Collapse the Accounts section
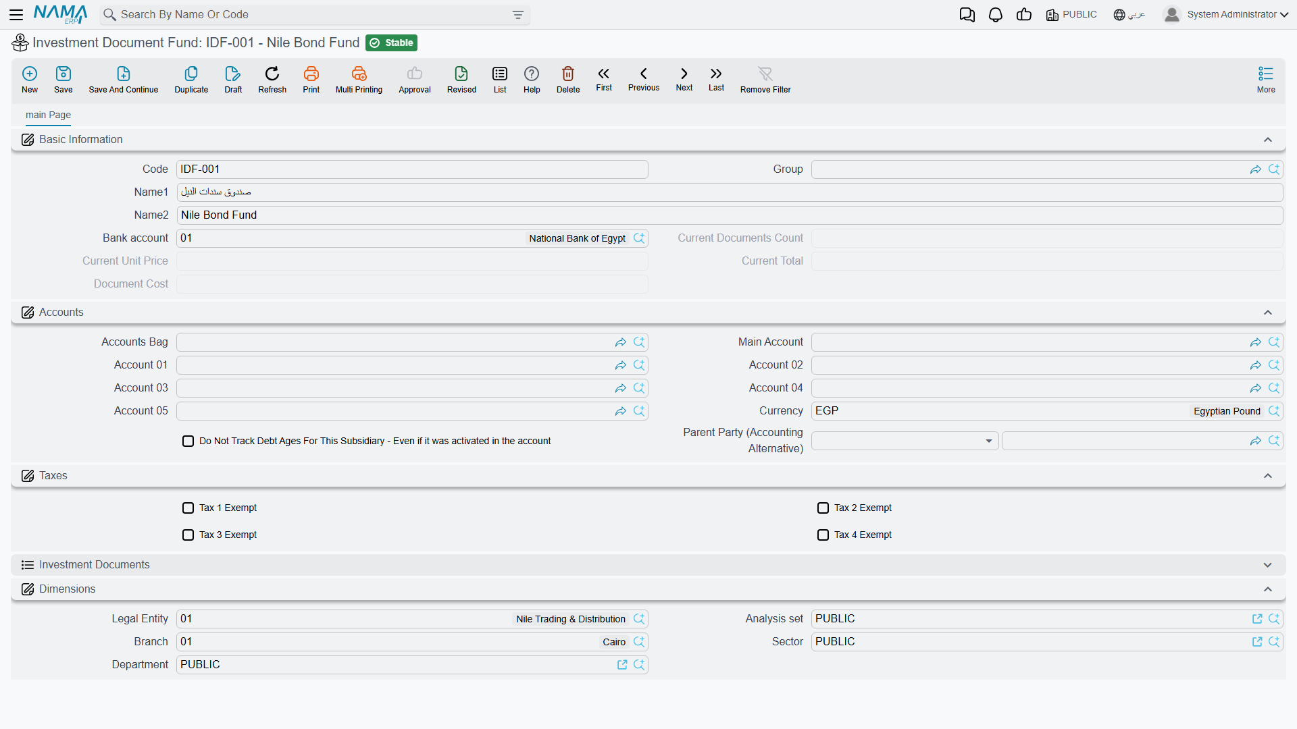This screenshot has width=1297, height=729. pos(1268,313)
